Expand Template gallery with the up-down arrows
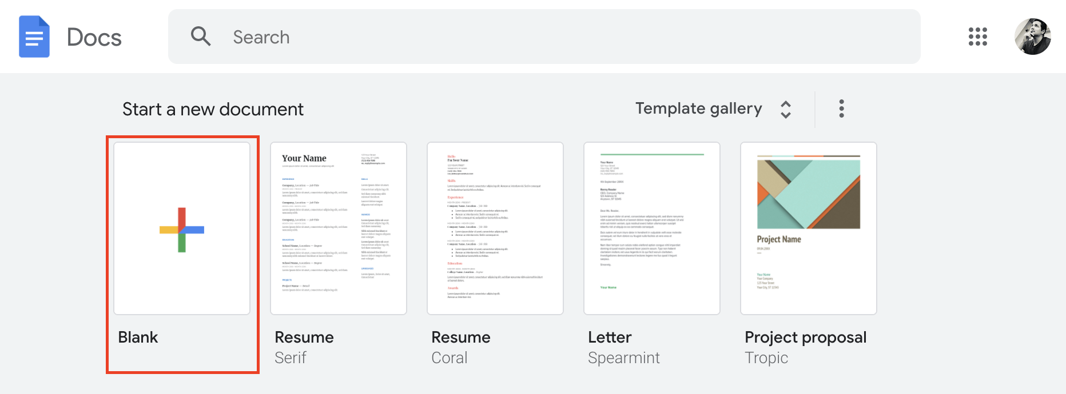1066x394 pixels. click(786, 109)
